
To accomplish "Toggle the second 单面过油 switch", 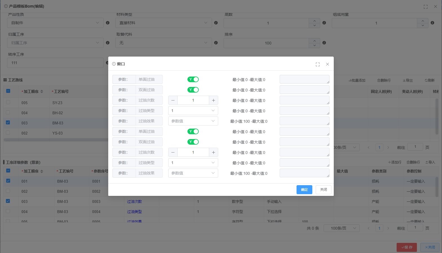I will tap(193, 131).
